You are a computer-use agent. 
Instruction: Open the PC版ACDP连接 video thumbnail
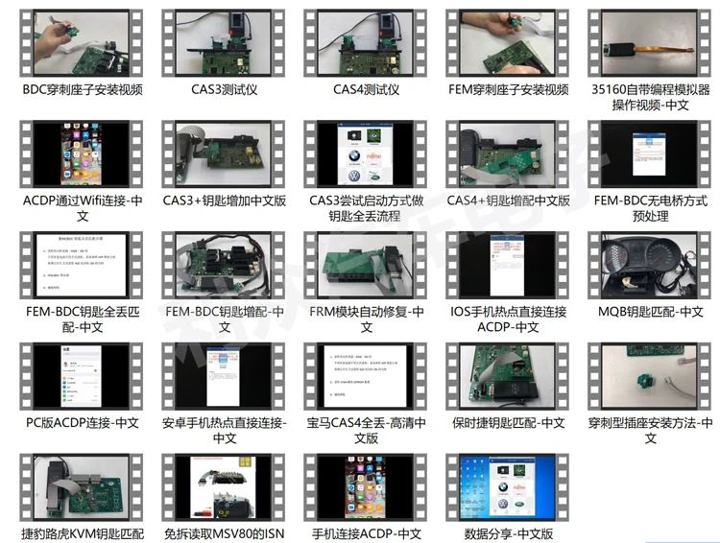(x=82, y=376)
